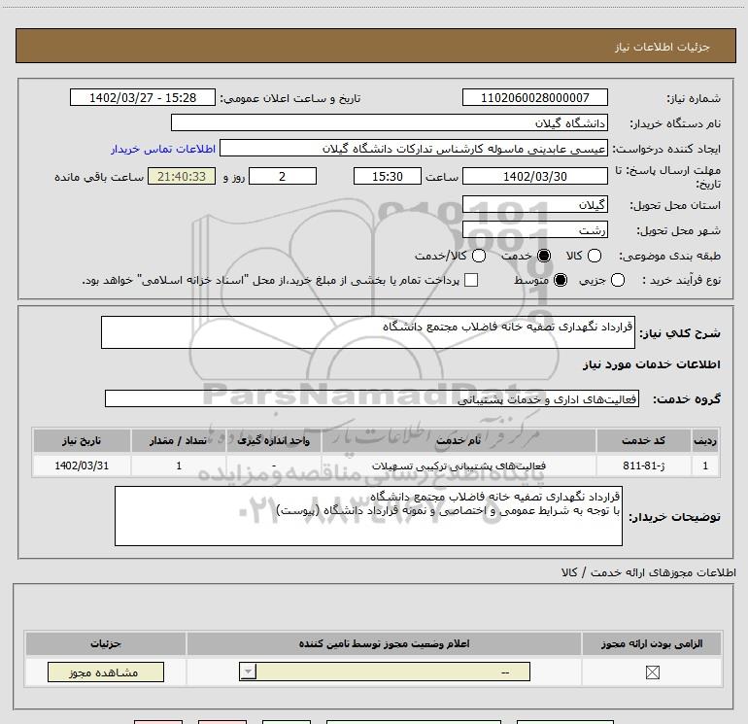The height and width of the screenshot is (724, 748).
Task: Select the کالا radio button
Action: [594, 256]
